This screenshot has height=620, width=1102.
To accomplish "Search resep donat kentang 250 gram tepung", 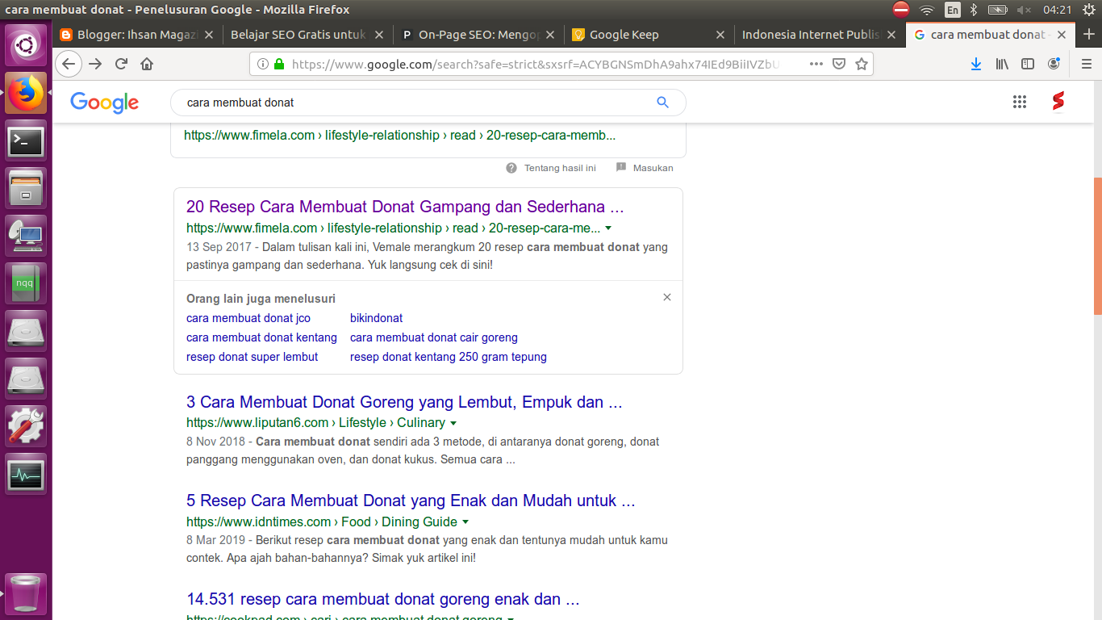I will point(449,357).
